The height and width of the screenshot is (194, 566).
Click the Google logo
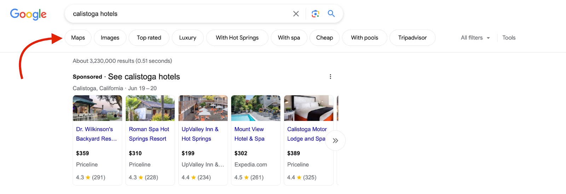pyautogui.click(x=28, y=14)
